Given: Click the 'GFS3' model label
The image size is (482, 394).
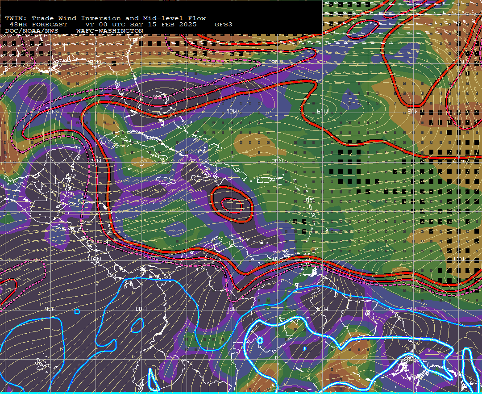Looking at the screenshot, I should coord(224,25).
